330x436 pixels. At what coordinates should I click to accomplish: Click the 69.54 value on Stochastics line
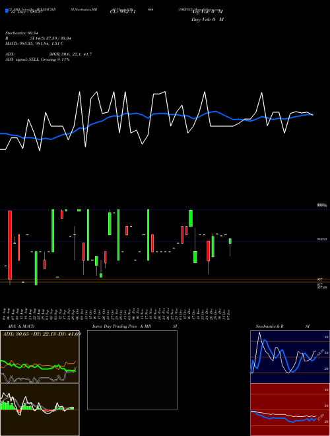(x=321, y=352)
